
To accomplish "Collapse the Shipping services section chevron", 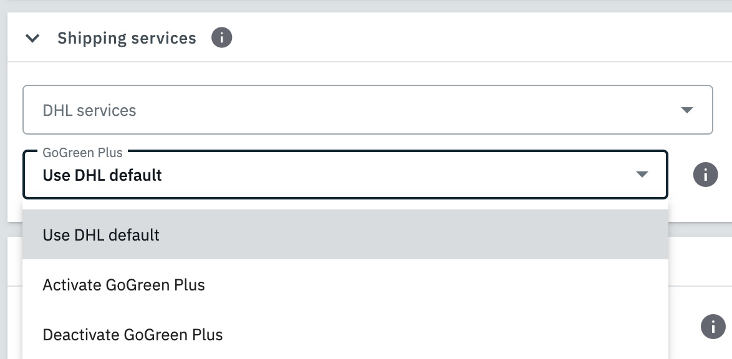I will point(32,39).
